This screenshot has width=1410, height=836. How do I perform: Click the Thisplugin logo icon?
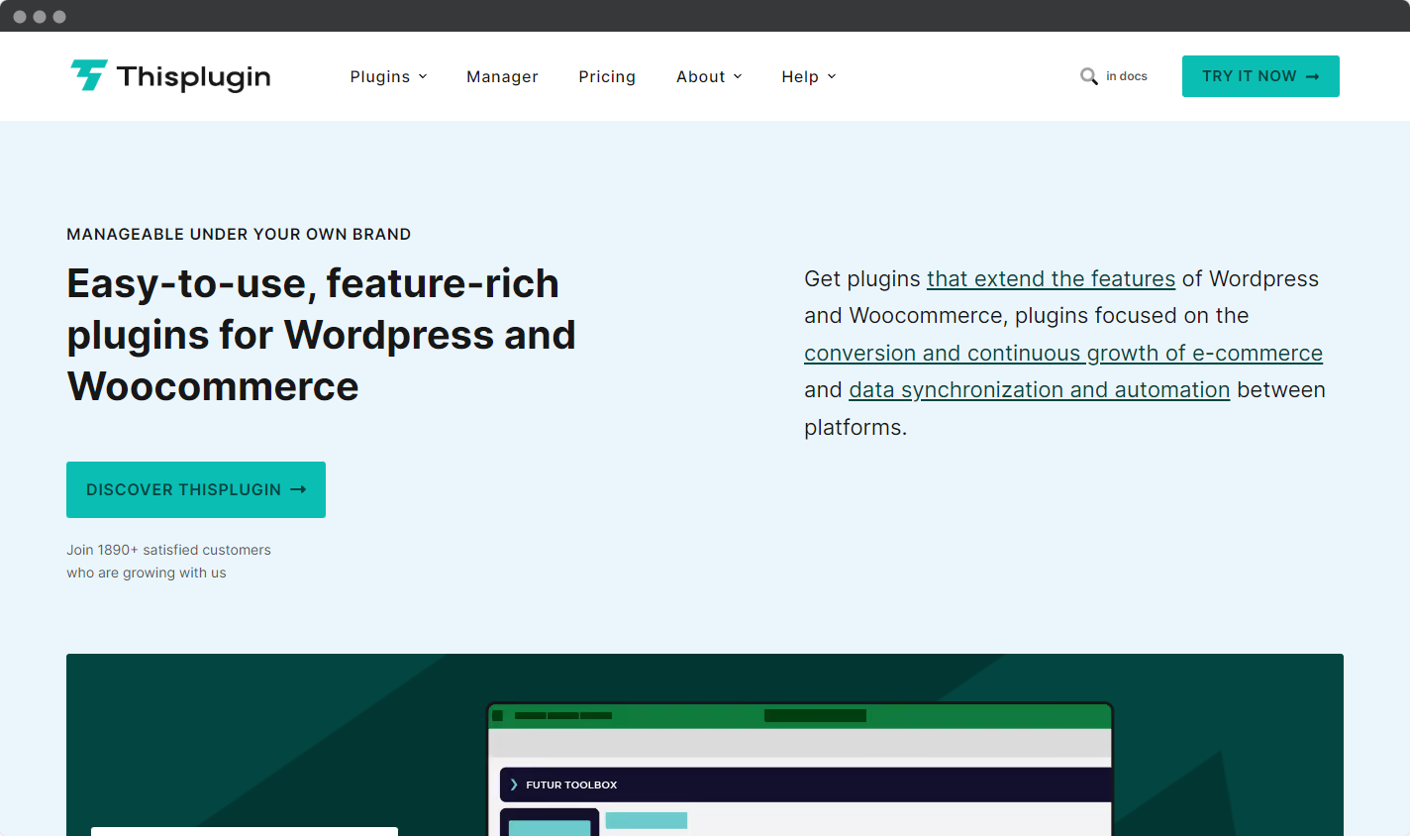tap(89, 75)
